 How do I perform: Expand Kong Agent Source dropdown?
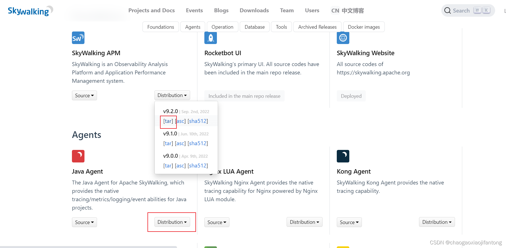(x=349, y=222)
